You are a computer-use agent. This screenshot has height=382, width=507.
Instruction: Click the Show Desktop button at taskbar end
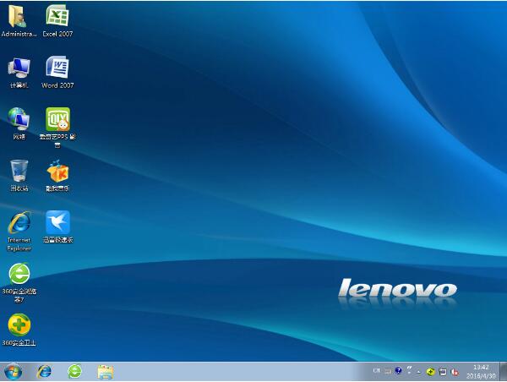[x=504, y=372]
